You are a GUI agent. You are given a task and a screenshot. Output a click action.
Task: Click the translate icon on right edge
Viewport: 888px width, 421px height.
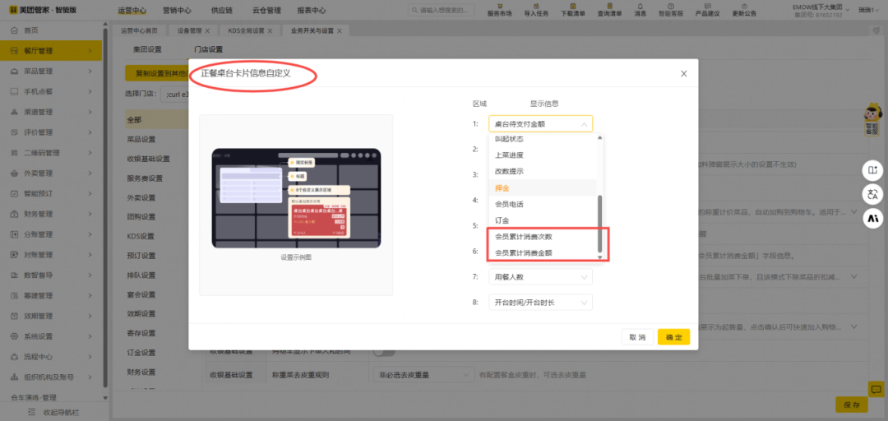pos(872,194)
